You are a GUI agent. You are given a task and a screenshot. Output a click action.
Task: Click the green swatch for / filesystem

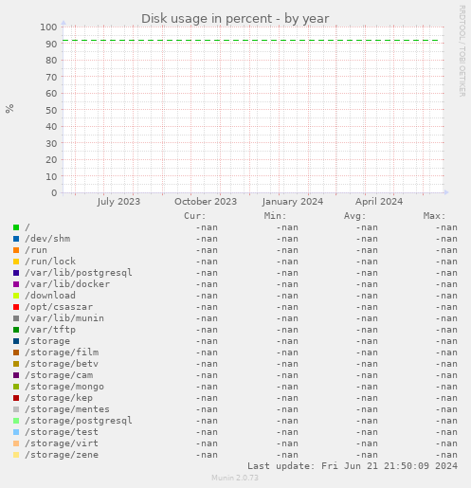pos(16,227)
